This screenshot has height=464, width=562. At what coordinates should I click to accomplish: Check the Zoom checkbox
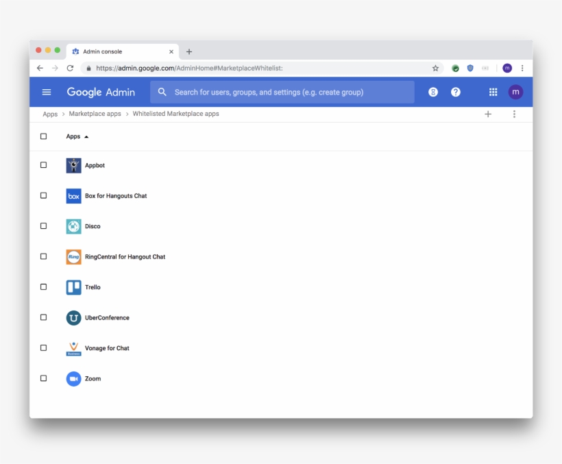pyautogui.click(x=43, y=378)
